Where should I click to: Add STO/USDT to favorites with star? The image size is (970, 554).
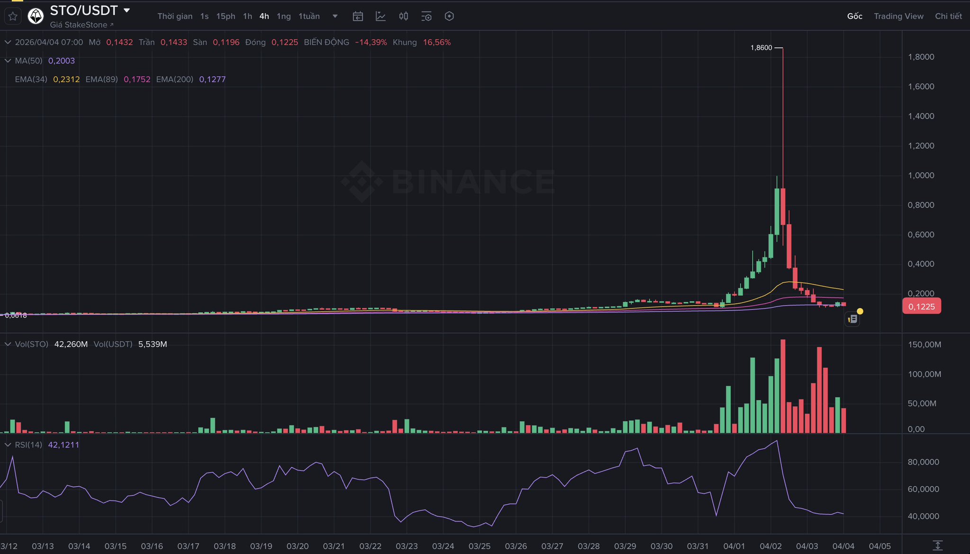[13, 16]
